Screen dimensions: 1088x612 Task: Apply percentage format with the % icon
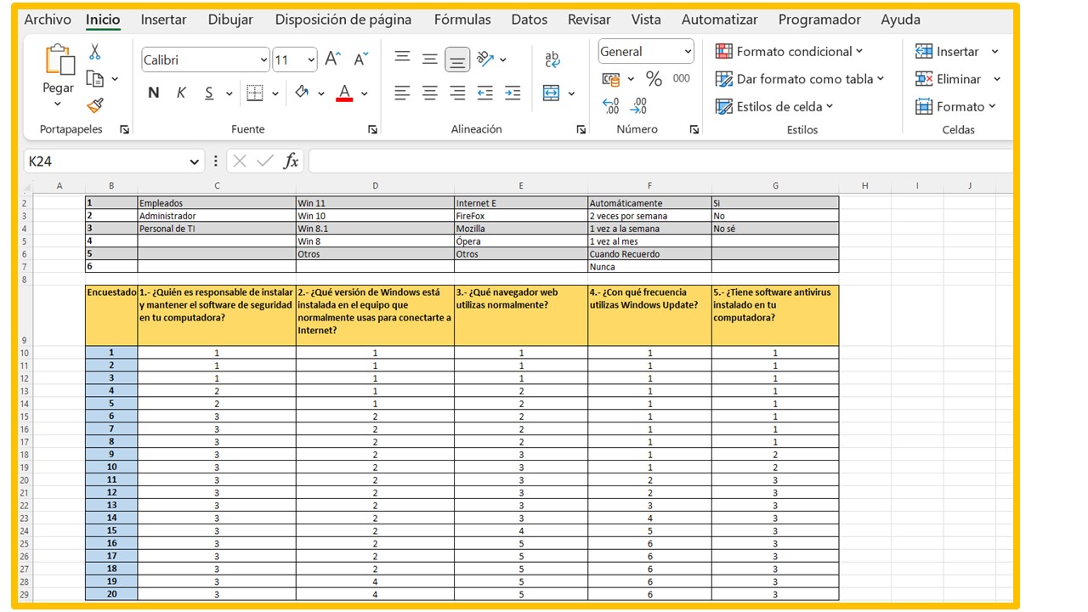652,78
